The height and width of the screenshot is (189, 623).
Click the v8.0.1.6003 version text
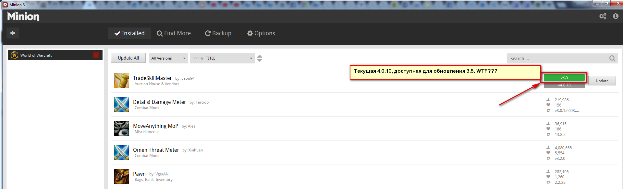[567, 111]
